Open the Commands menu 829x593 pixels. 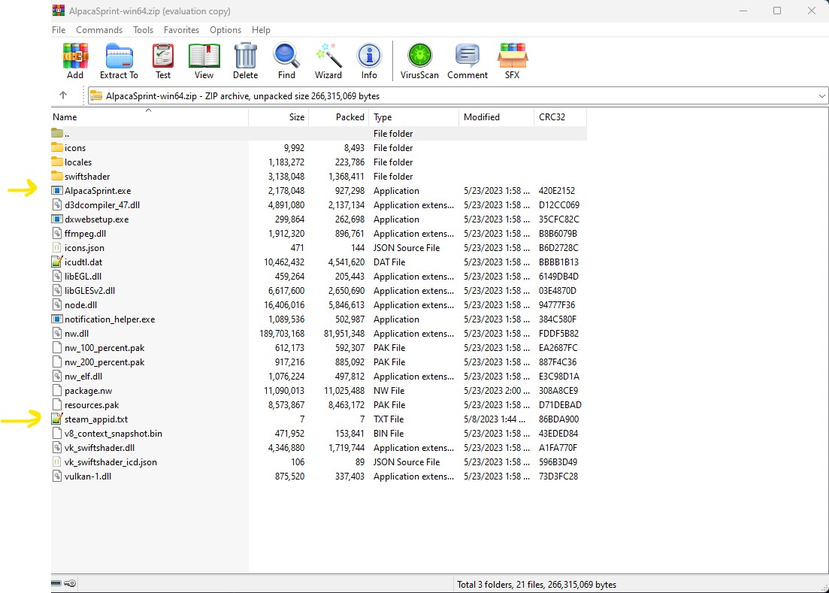pyautogui.click(x=99, y=29)
